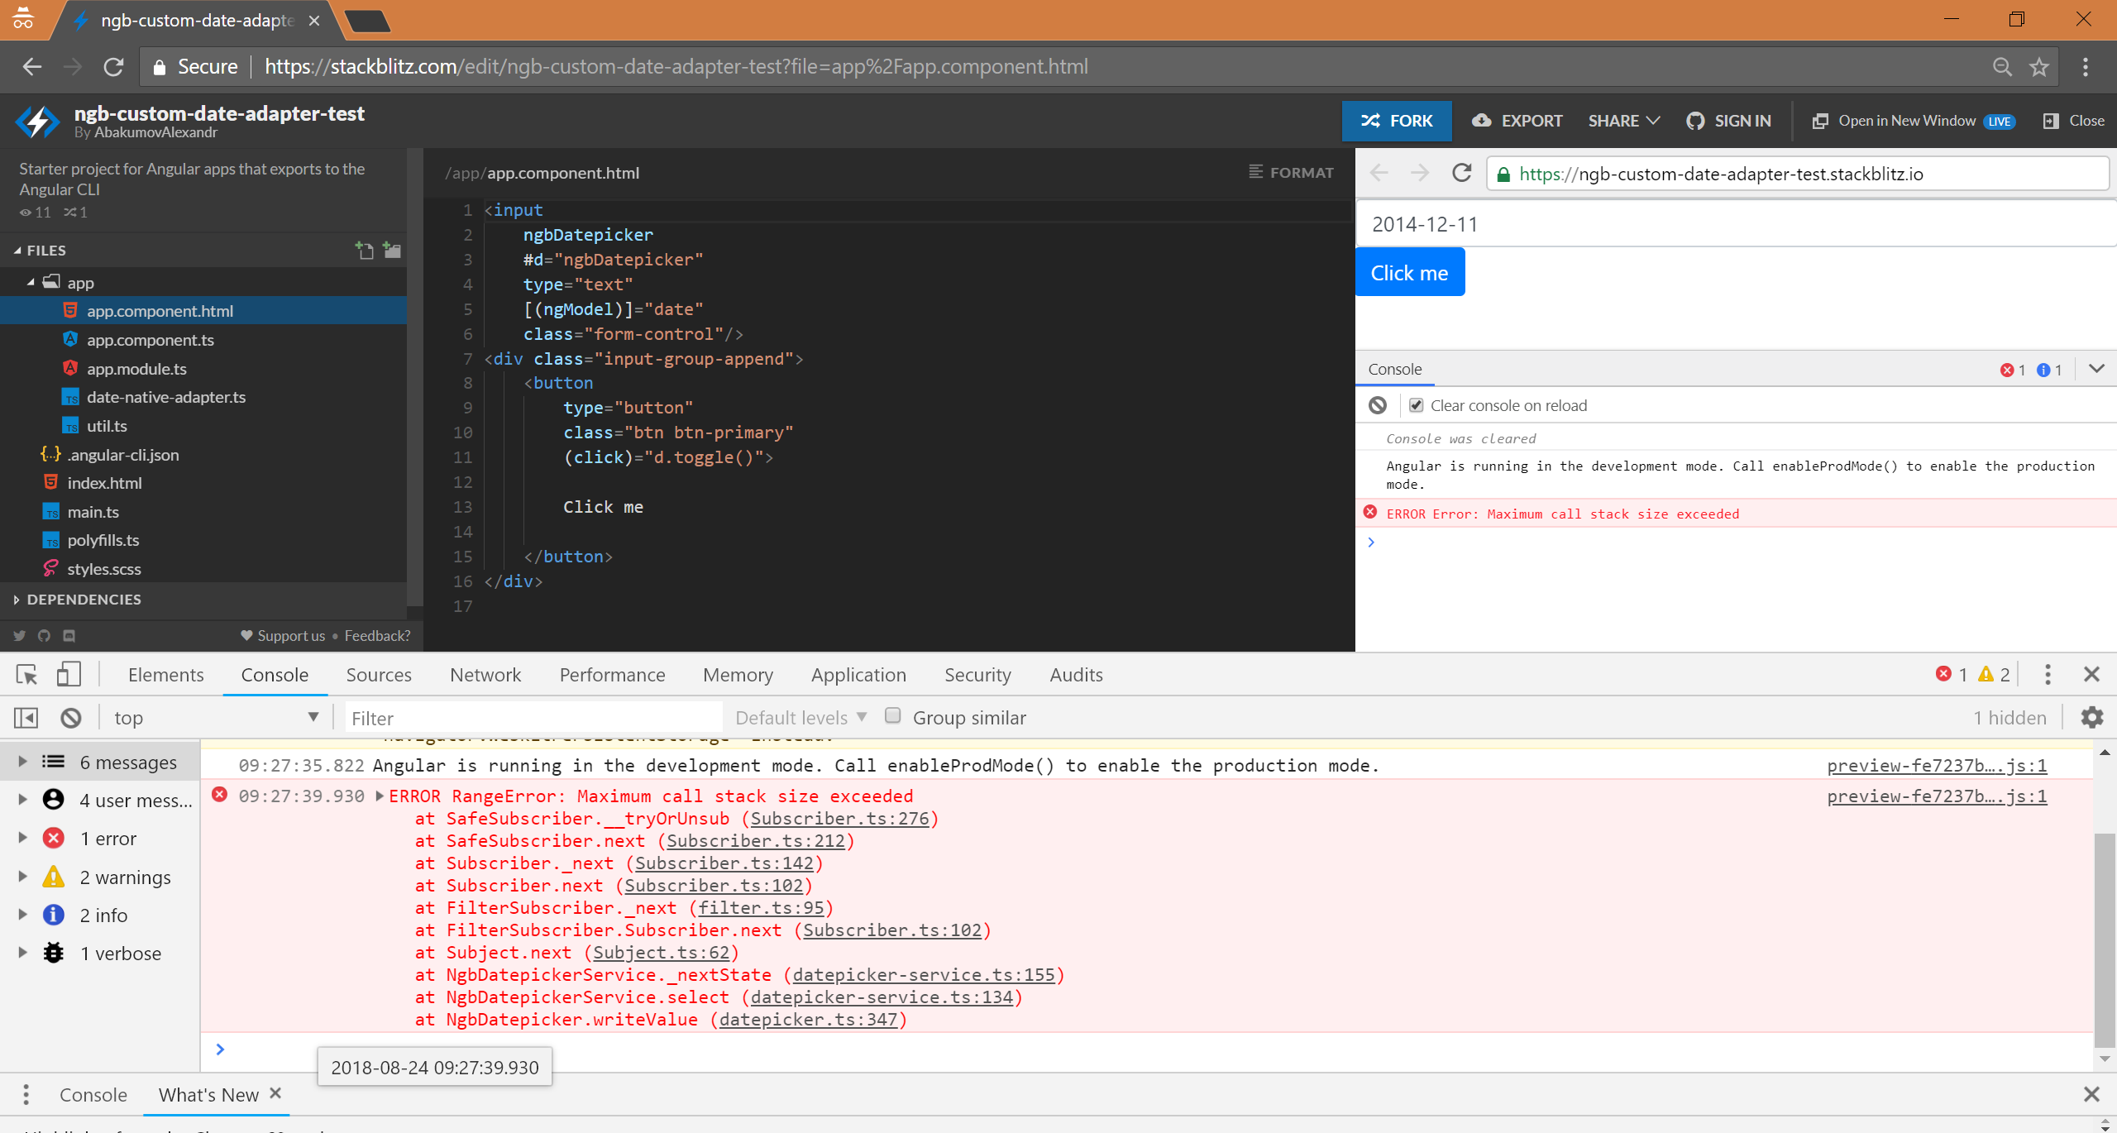Click the StackBlitz lightning logo
Viewport: 2117px width, 1133px height.
(36, 121)
